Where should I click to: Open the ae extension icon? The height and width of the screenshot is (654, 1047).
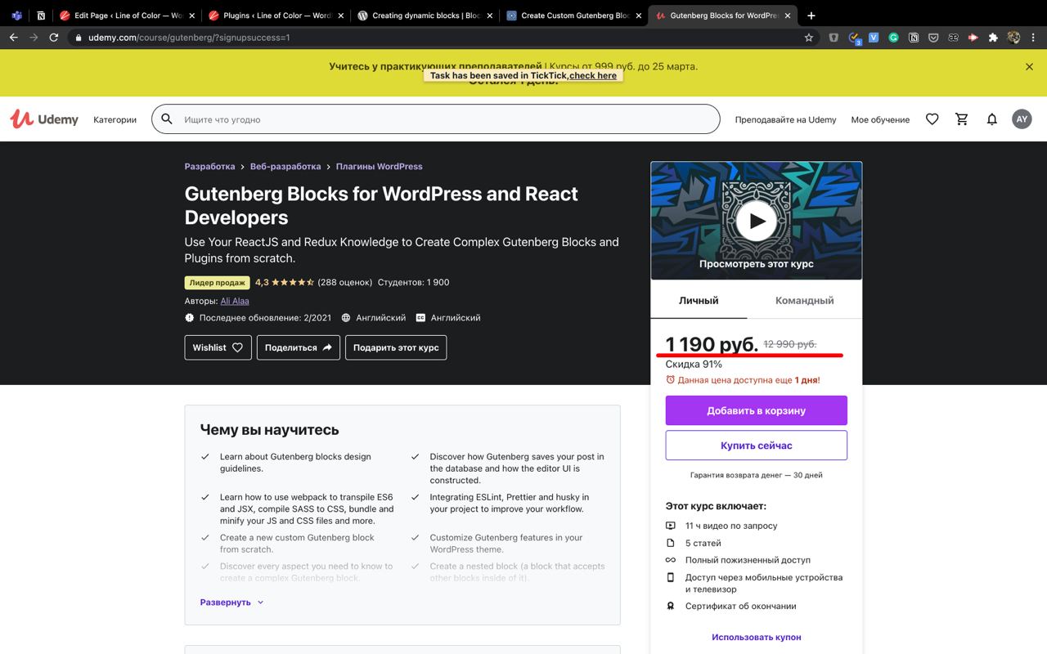[953, 38]
